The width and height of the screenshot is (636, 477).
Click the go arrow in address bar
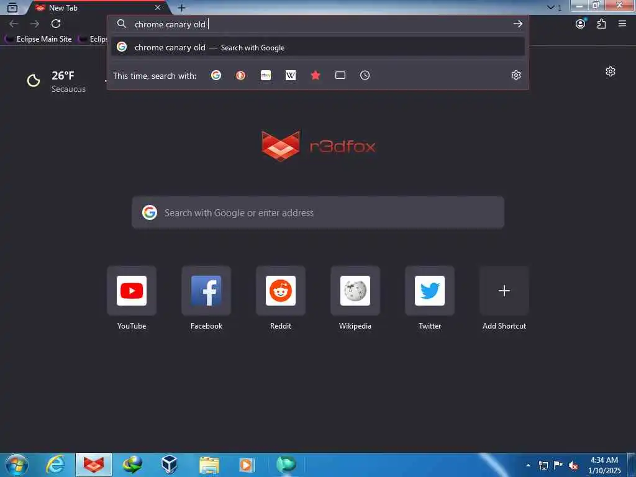point(517,24)
